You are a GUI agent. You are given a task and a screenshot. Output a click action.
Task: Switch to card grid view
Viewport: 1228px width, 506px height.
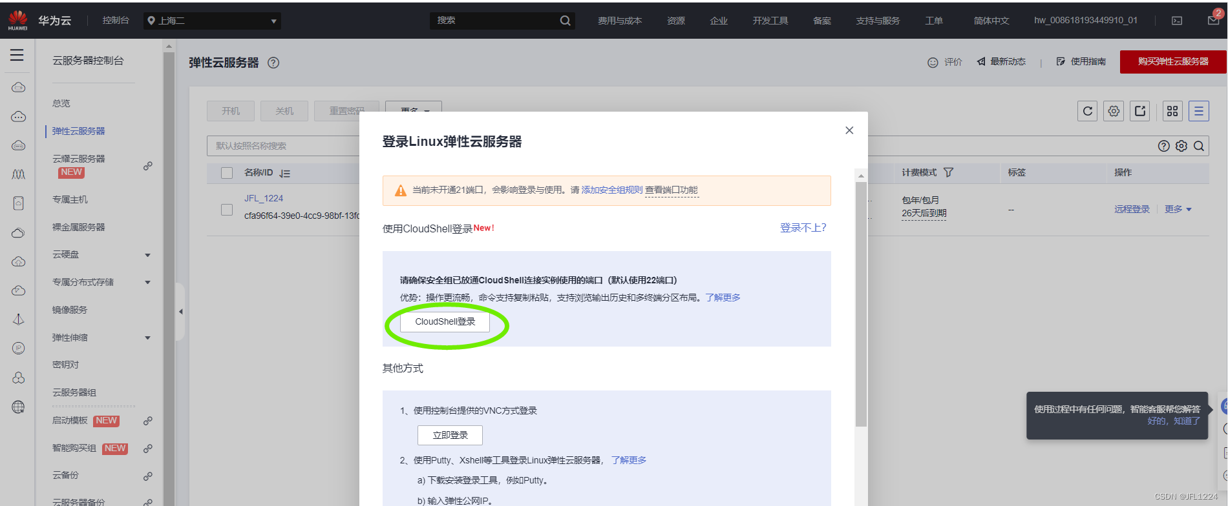[x=1172, y=111]
